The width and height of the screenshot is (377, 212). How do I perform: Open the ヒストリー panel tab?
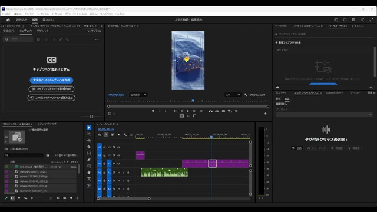358,26
